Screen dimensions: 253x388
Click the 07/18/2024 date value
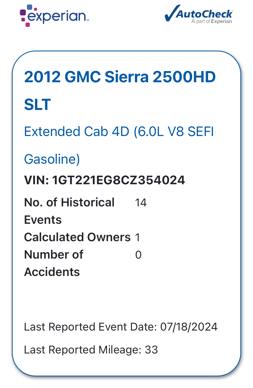click(189, 327)
